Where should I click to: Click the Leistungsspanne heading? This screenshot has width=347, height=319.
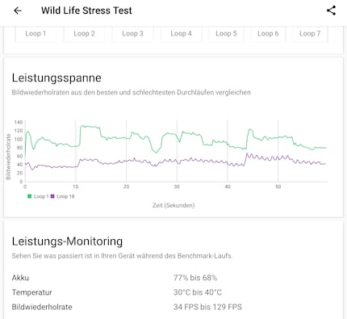pyautogui.click(x=56, y=78)
